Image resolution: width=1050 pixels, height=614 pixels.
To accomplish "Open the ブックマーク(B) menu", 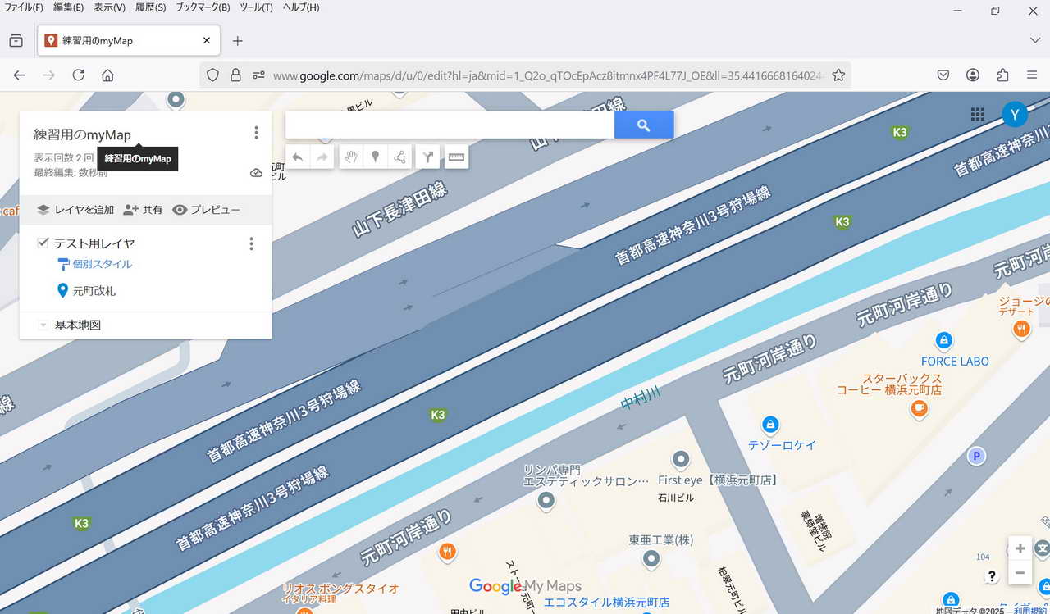I will [202, 7].
